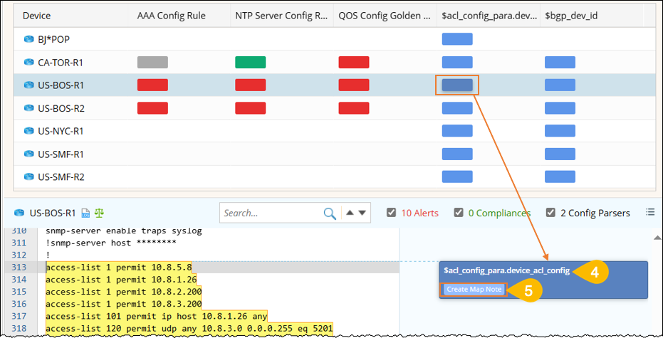This screenshot has width=663, height=338.
Task: Sort by the Device column header
Action: pos(37,15)
